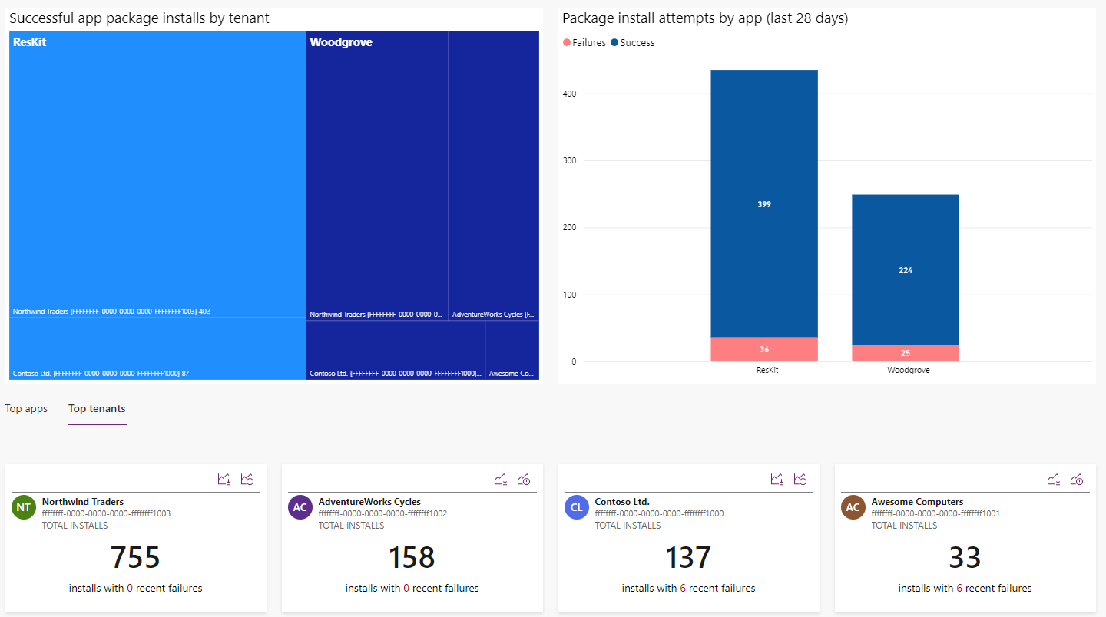Open installs chart icon on Northwind Traders card
Image resolution: width=1106 pixels, height=617 pixels.
click(x=224, y=479)
